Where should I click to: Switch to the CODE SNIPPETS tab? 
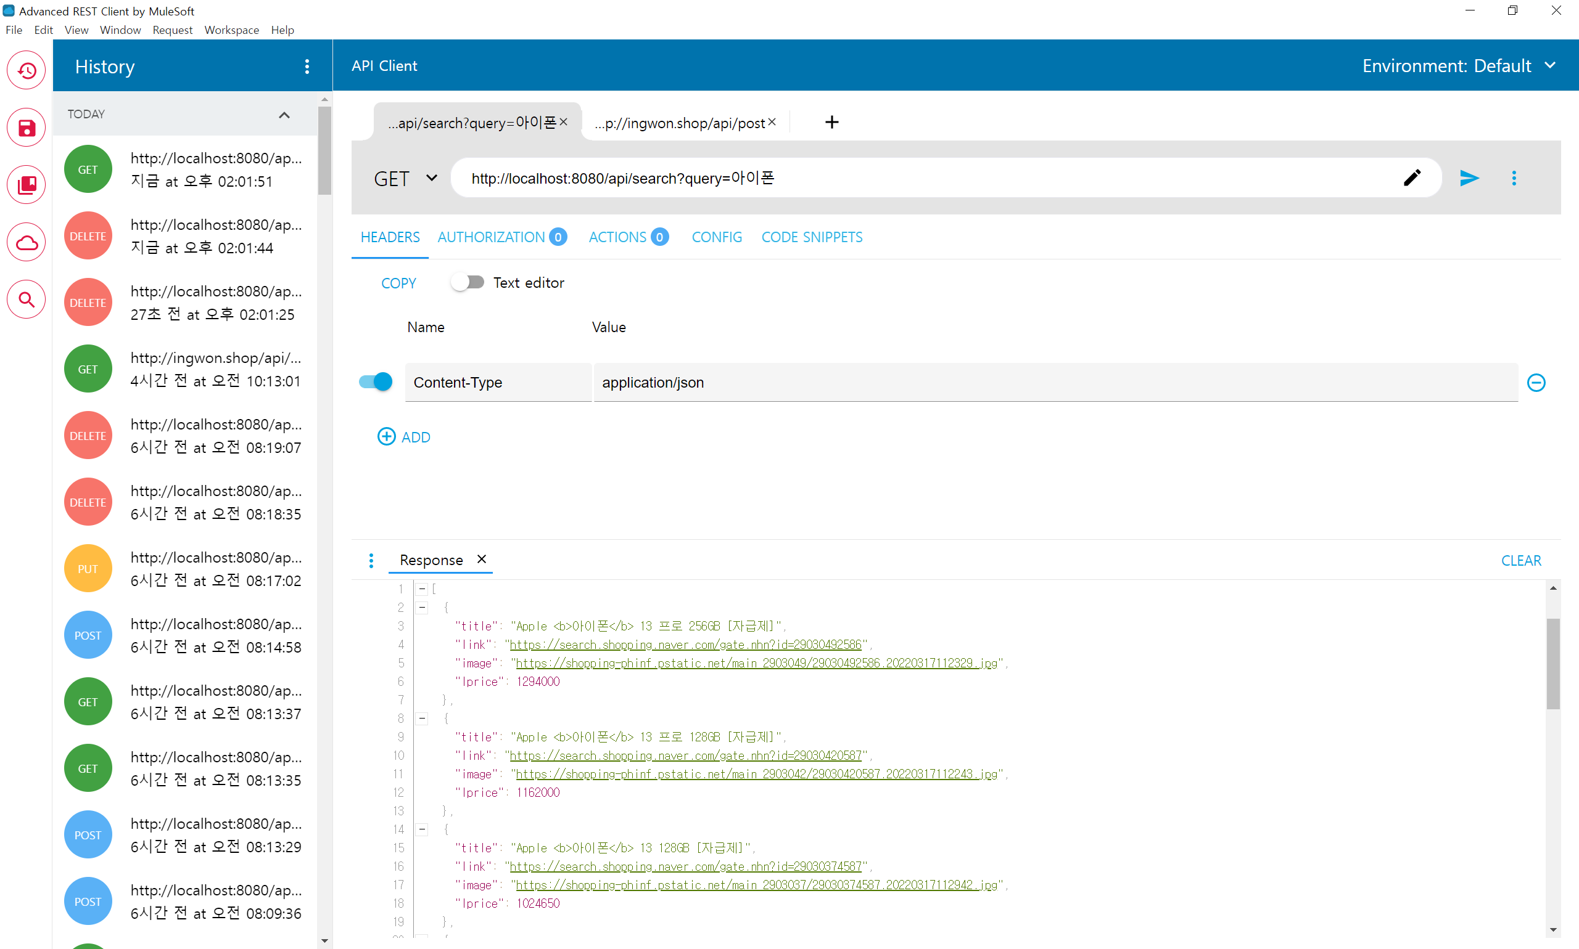click(812, 237)
